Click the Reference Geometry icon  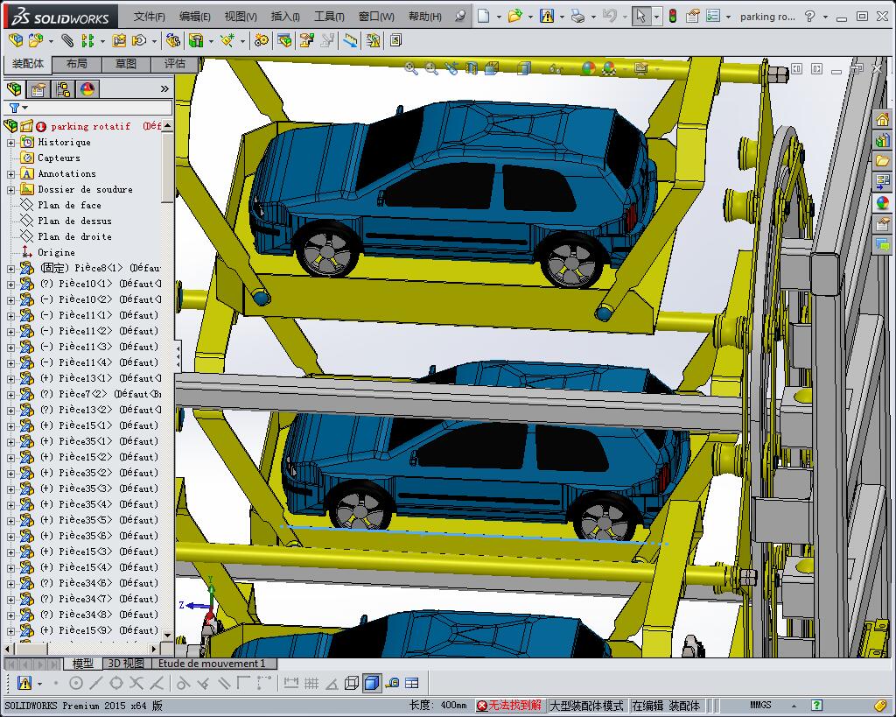[x=227, y=40]
